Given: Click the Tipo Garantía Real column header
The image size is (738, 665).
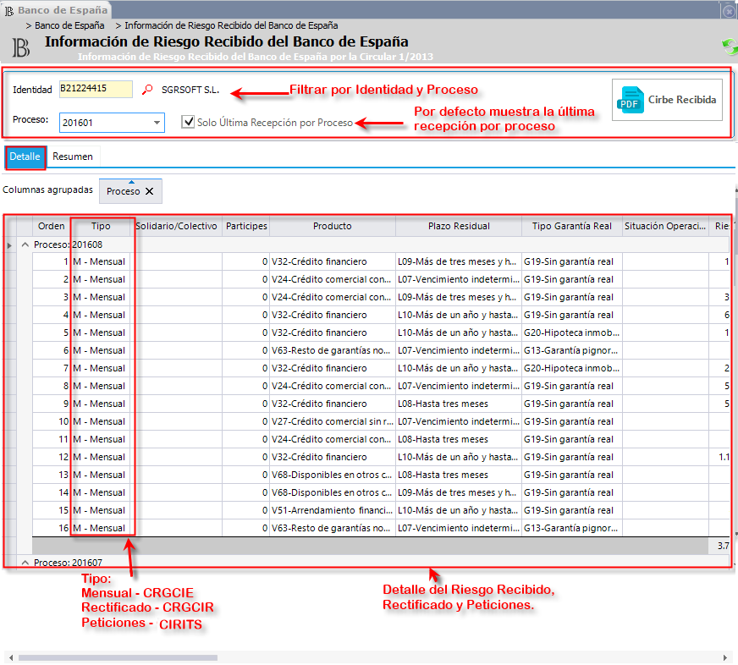Looking at the screenshot, I should click(x=572, y=226).
